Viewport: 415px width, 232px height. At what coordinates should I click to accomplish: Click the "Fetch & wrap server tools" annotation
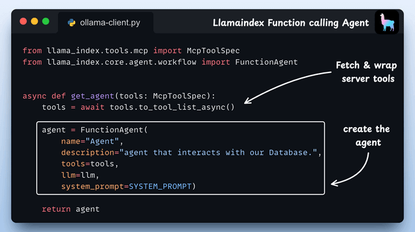(x=367, y=72)
